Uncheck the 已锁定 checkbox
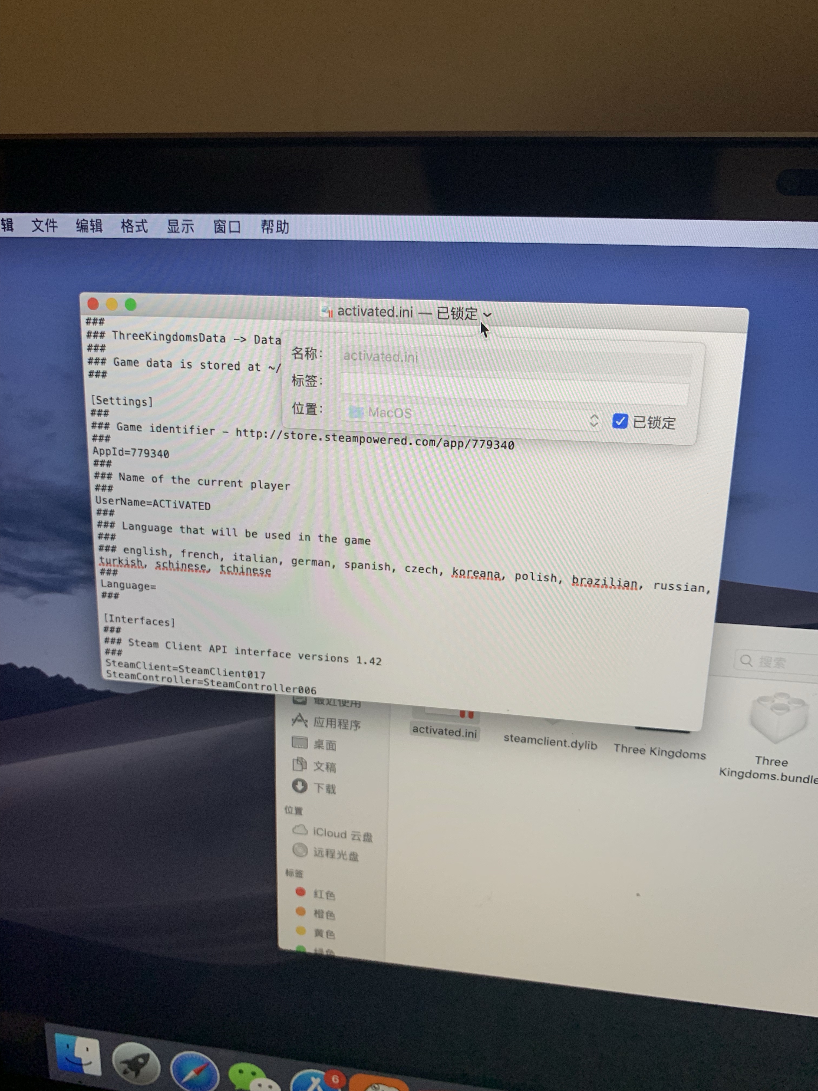 click(619, 421)
